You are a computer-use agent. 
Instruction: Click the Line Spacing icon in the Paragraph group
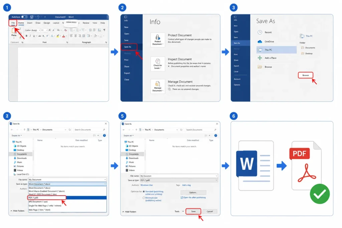point(89,36)
